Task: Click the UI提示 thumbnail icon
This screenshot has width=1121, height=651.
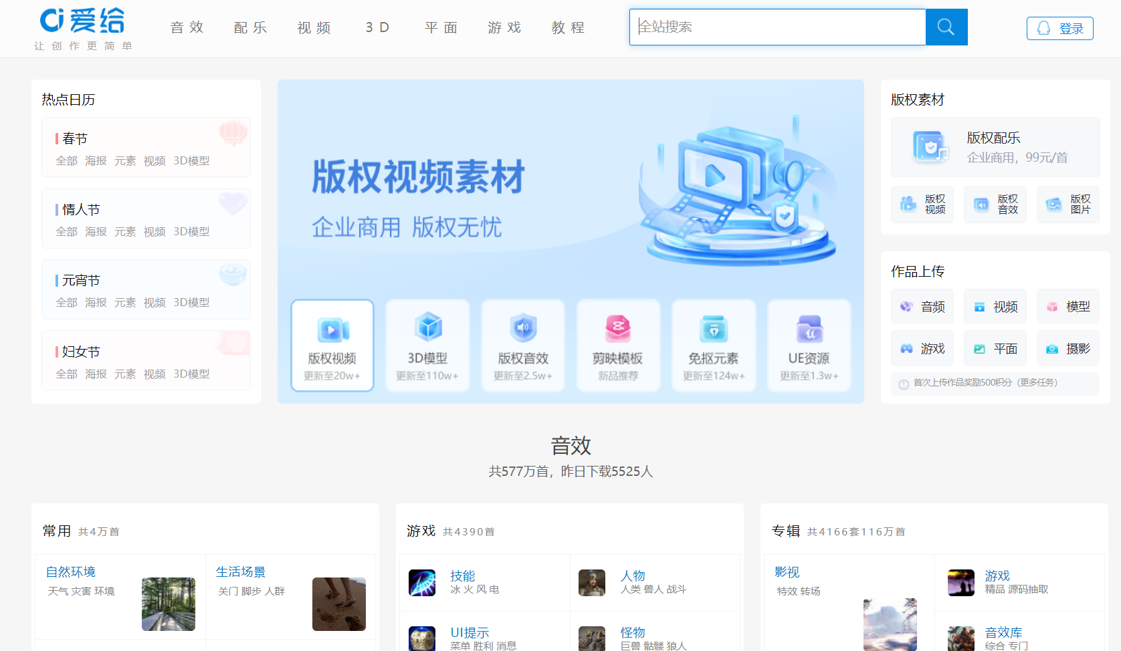Action: point(422,638)
